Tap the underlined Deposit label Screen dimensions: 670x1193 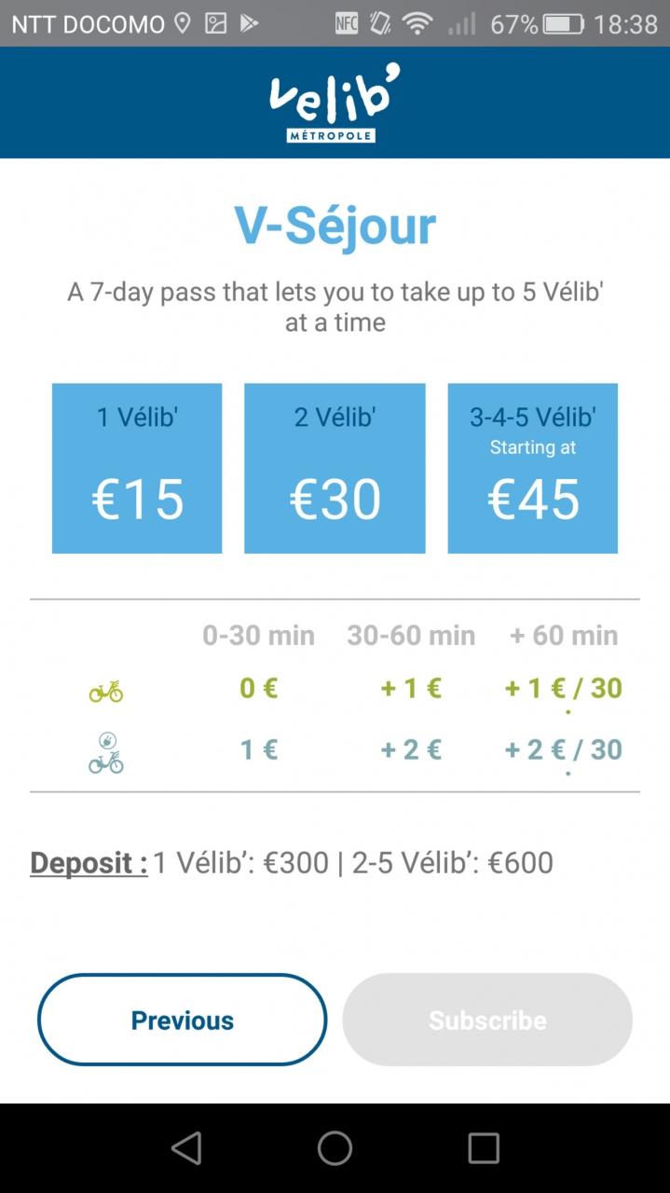tap(89, 862)
